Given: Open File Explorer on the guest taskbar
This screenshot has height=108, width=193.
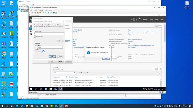Looking at the screenshot, I should click(x=51, y=89).
